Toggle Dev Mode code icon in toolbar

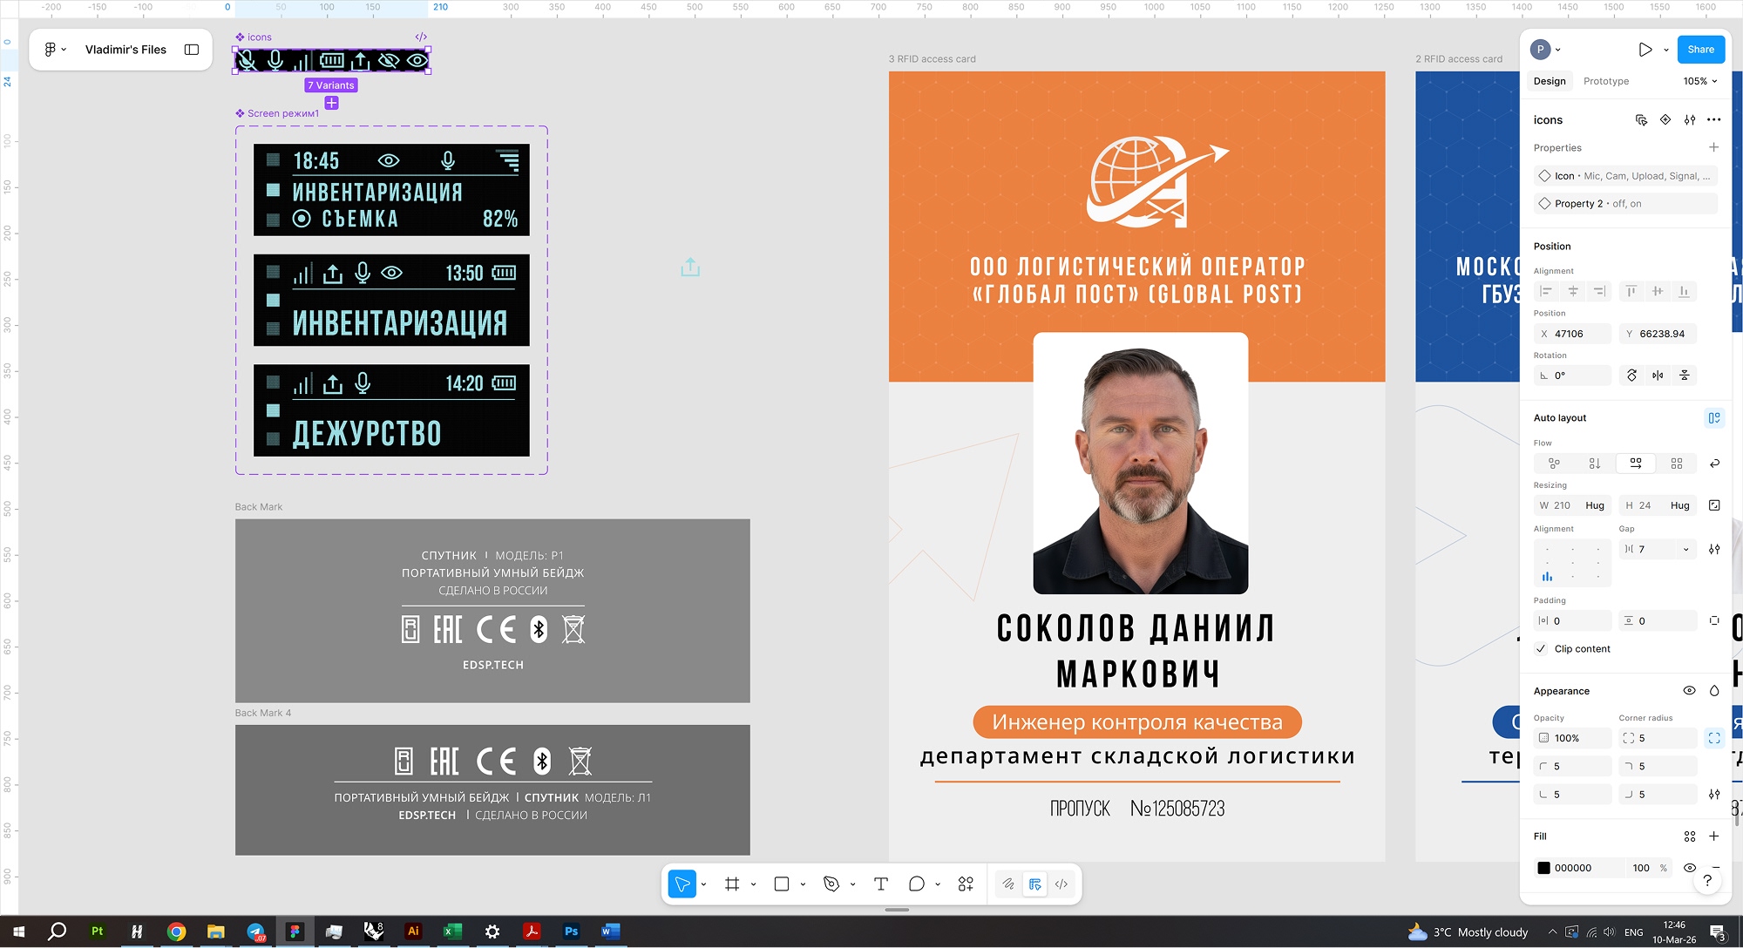(1061, 884)
